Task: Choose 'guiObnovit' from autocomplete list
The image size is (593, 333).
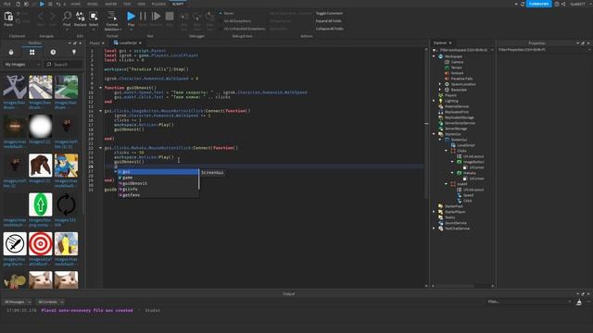Action: click(158, 183)
